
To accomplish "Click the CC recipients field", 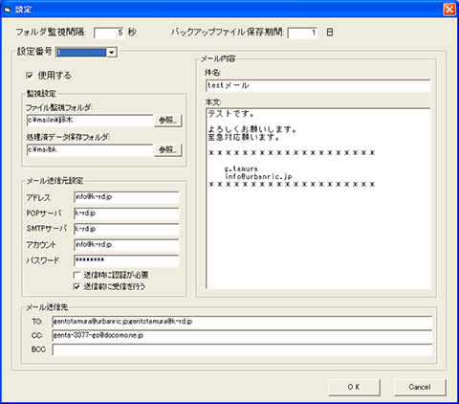I will coord(242,336).
